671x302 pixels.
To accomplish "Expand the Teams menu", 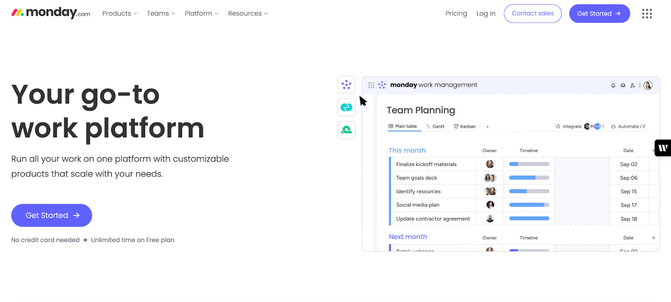I will tap(161, 13).
